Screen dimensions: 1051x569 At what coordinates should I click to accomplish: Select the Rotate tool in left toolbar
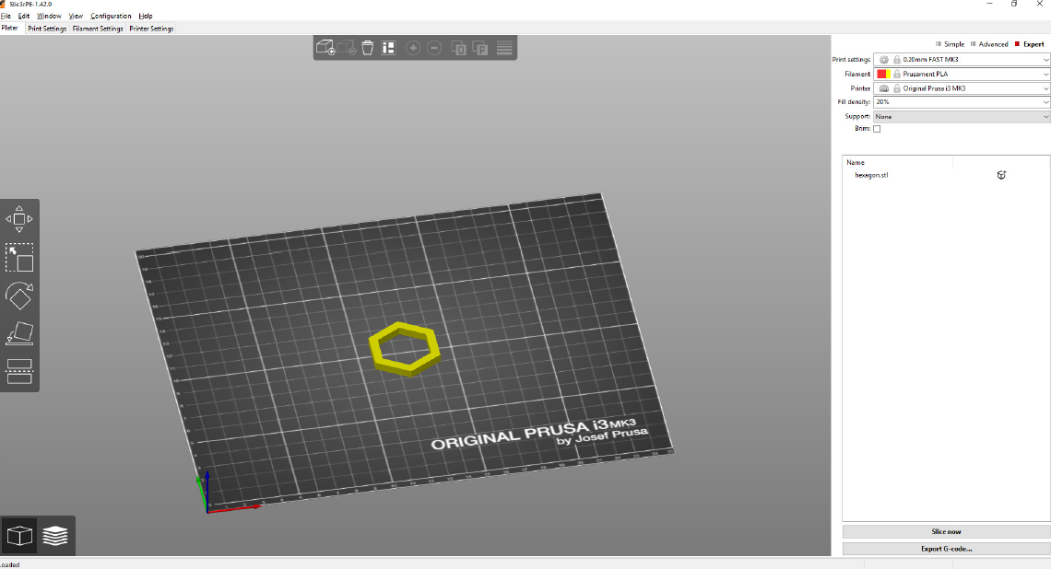19,296
